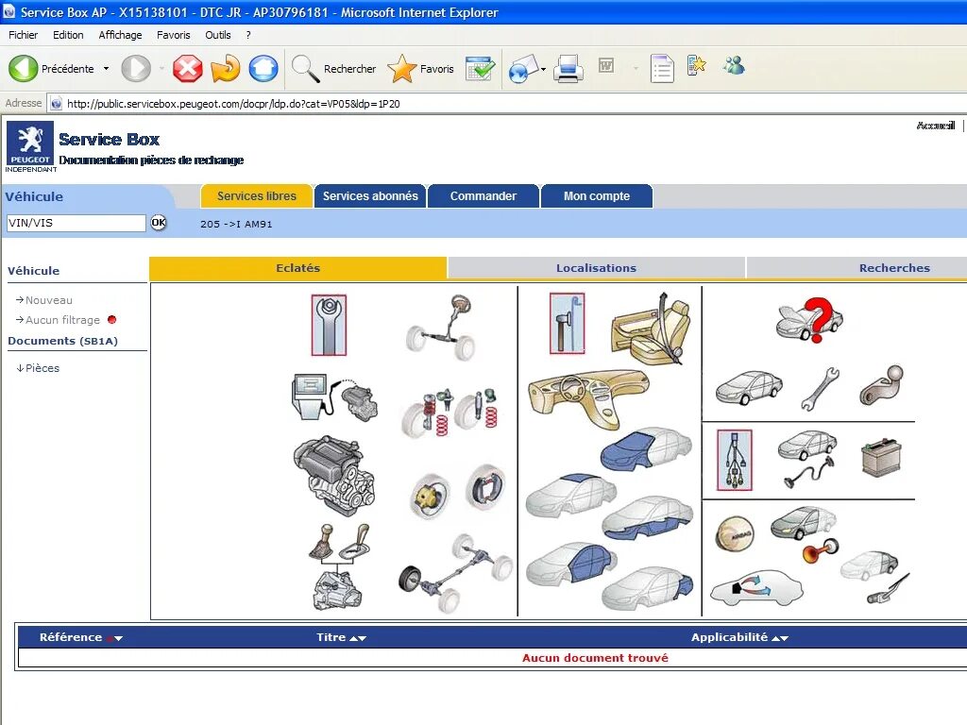Image resolution: width=967 pixels, height=725 pixels.
Task: Switch to the Localisations tab
Action: 597,268
